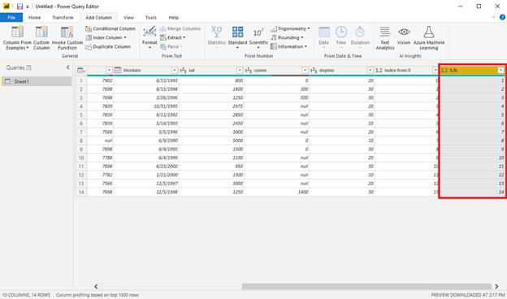The width and height of the screenshot is (507, 299).
Task: Open the Date column options
Action: pyautogui.click(x=323, y=38)
